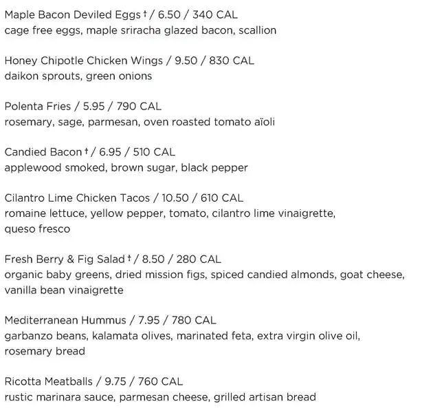Viewport: 433px width, 413px height.
Task: Click the 830 CAL calorie label
Action: pos(233,61)
